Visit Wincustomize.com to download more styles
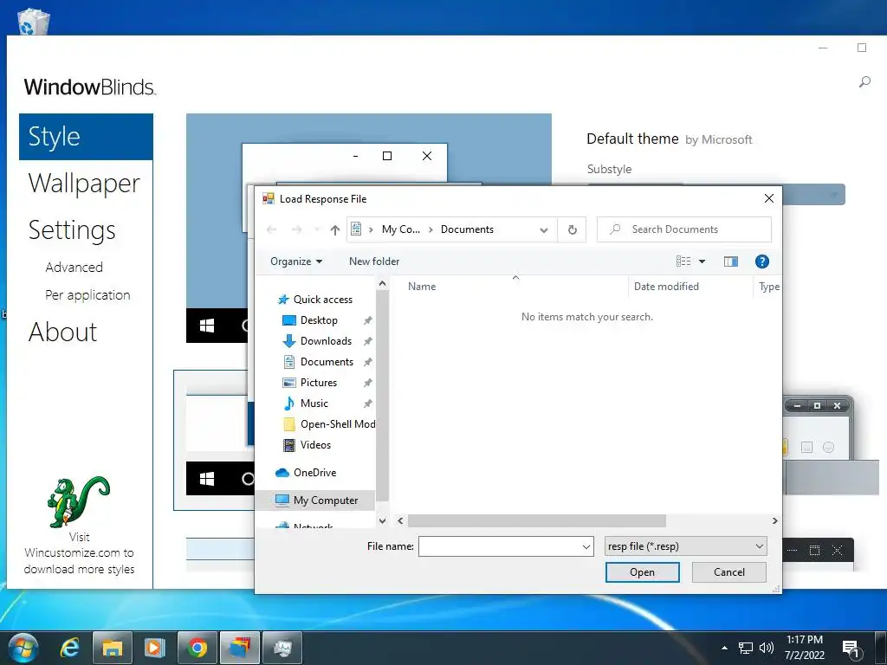Viewport: 887px width, 665px height. click(x=79, y=553)
